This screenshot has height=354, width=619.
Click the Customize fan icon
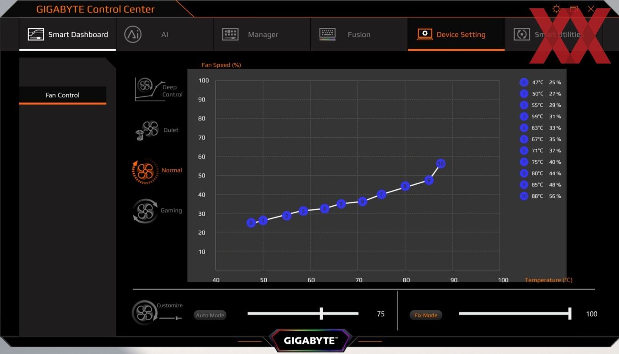144,313
